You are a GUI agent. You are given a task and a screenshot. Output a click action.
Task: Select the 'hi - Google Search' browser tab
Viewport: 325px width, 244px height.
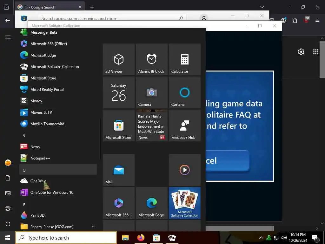50,7
